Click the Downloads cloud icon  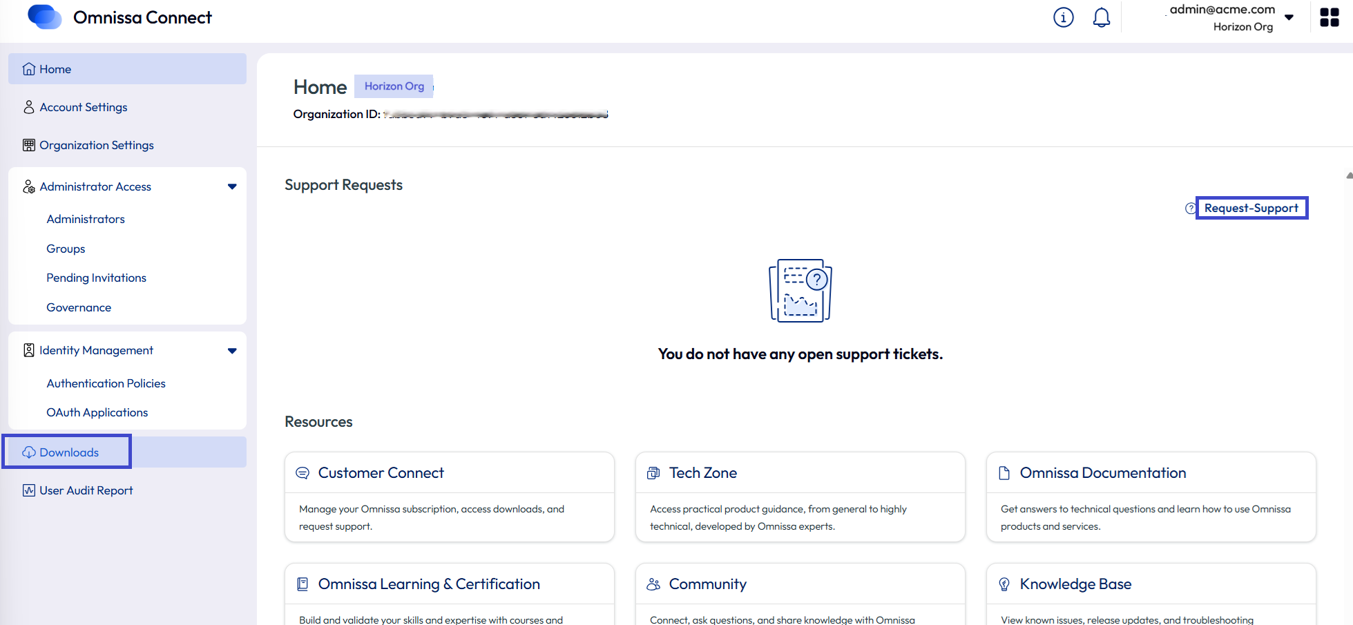pos(28,452)
